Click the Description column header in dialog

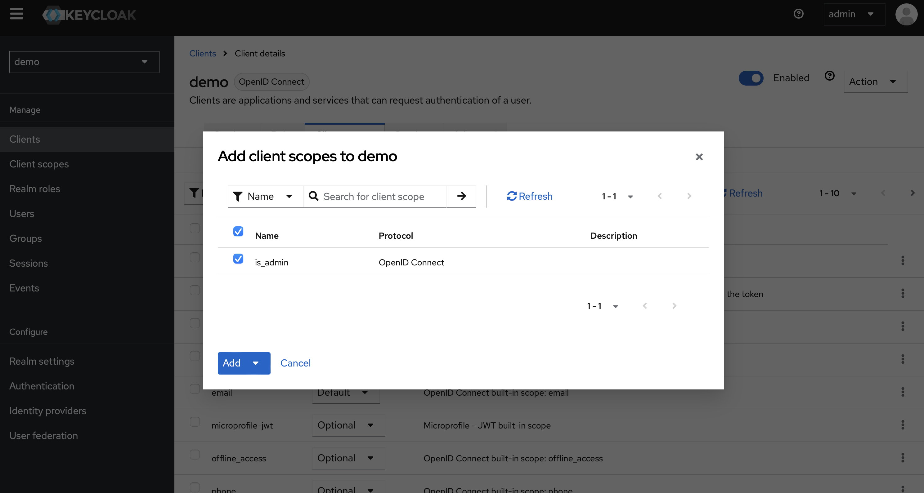tap(614, 236)
